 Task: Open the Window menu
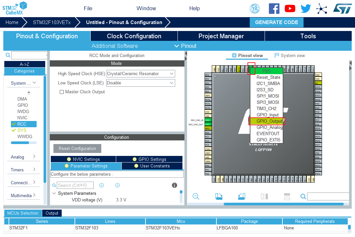(146, 8)
